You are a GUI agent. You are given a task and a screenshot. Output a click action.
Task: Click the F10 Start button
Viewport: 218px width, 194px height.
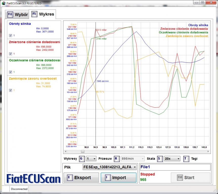point(190,178)
